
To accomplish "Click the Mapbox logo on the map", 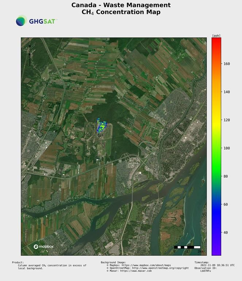I will (43, 247).
